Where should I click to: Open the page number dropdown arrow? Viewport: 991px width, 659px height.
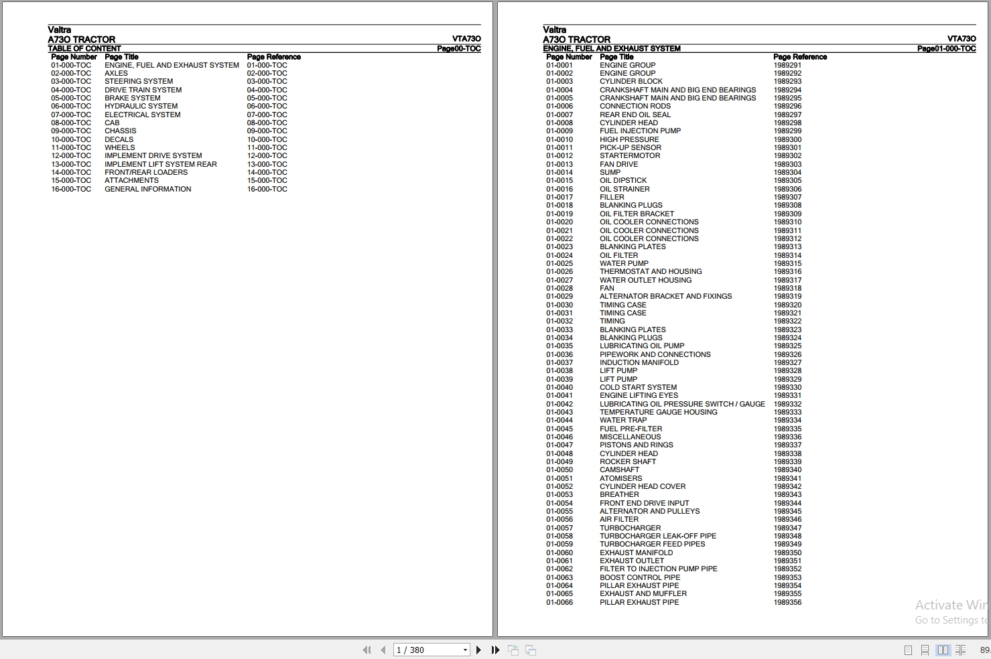[465, 650]
